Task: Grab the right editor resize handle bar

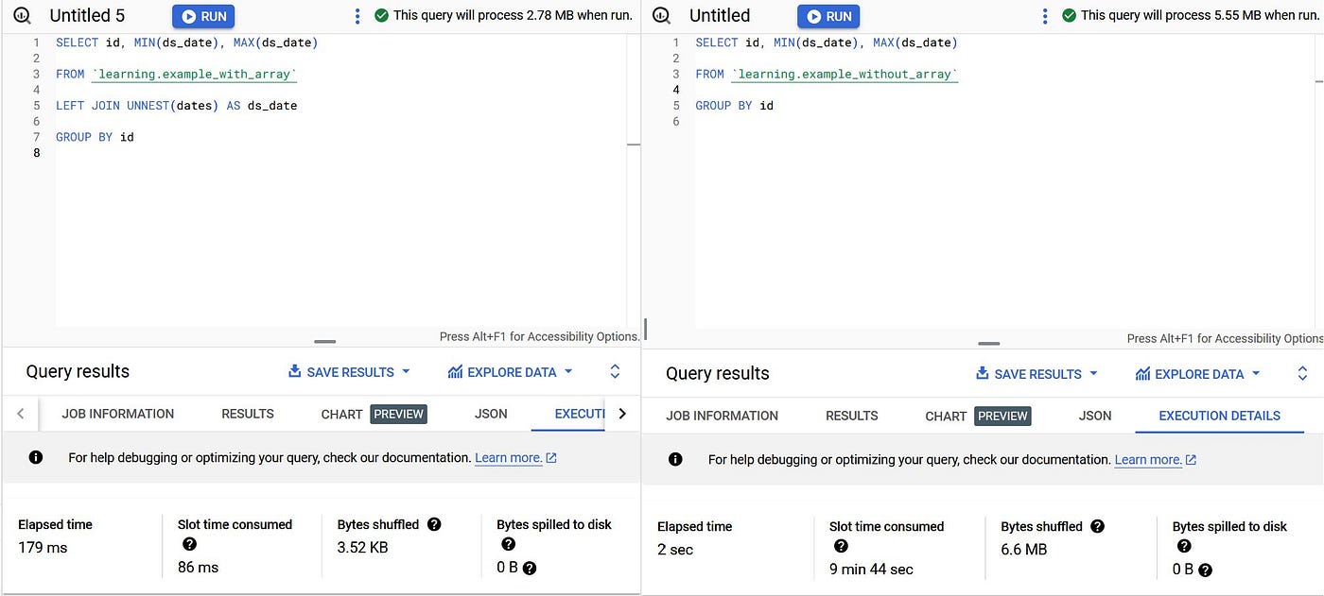Action: tap(988, 343)
